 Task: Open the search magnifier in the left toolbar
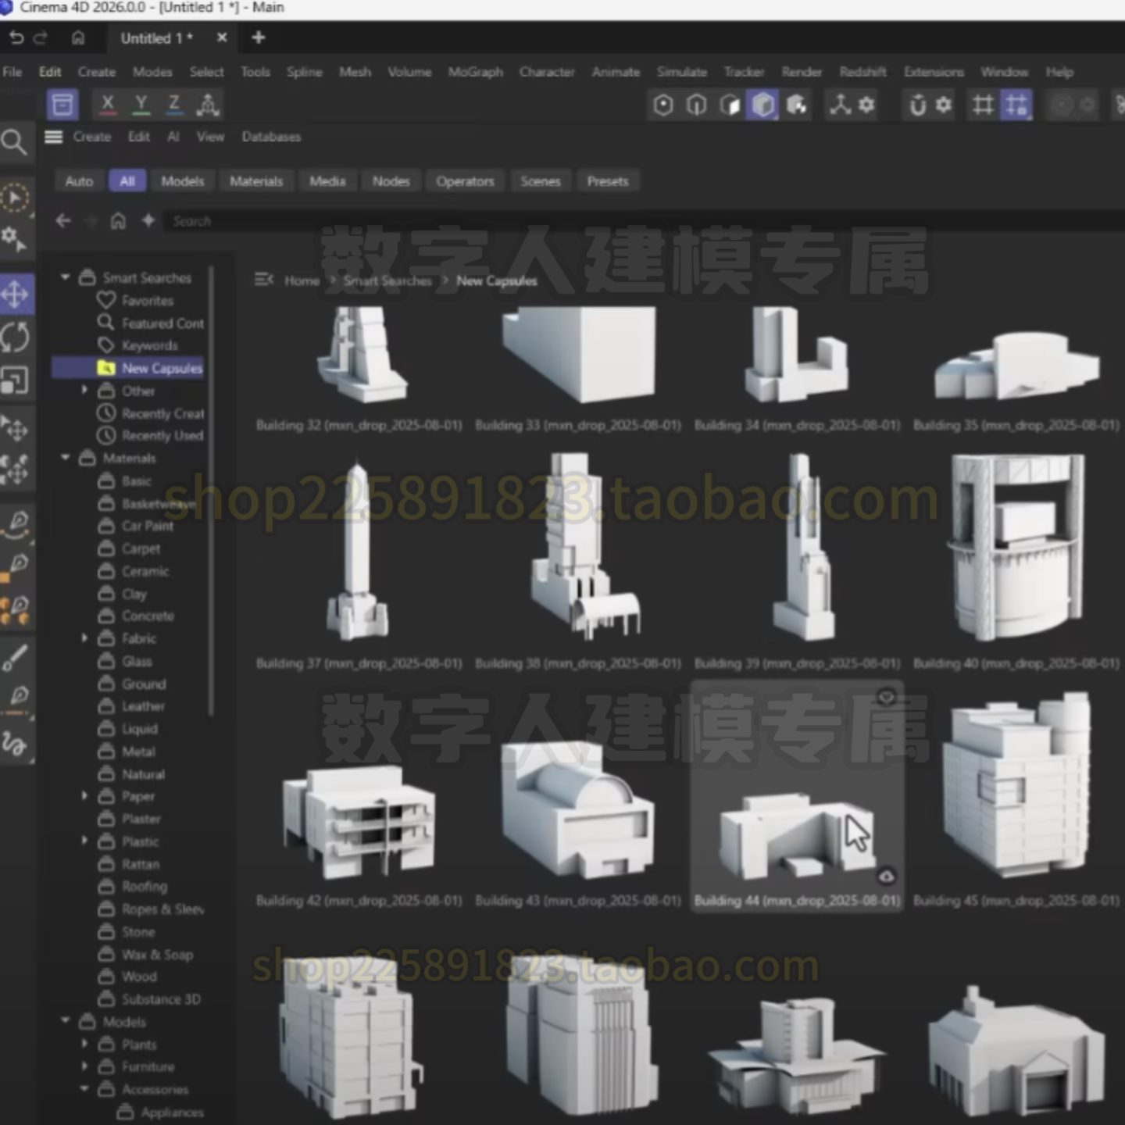click(x=14, y=142)
